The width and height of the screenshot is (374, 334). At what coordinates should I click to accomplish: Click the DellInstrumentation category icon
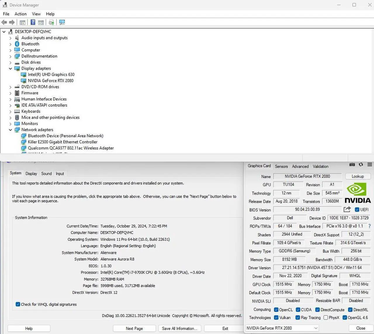point(17,56)
